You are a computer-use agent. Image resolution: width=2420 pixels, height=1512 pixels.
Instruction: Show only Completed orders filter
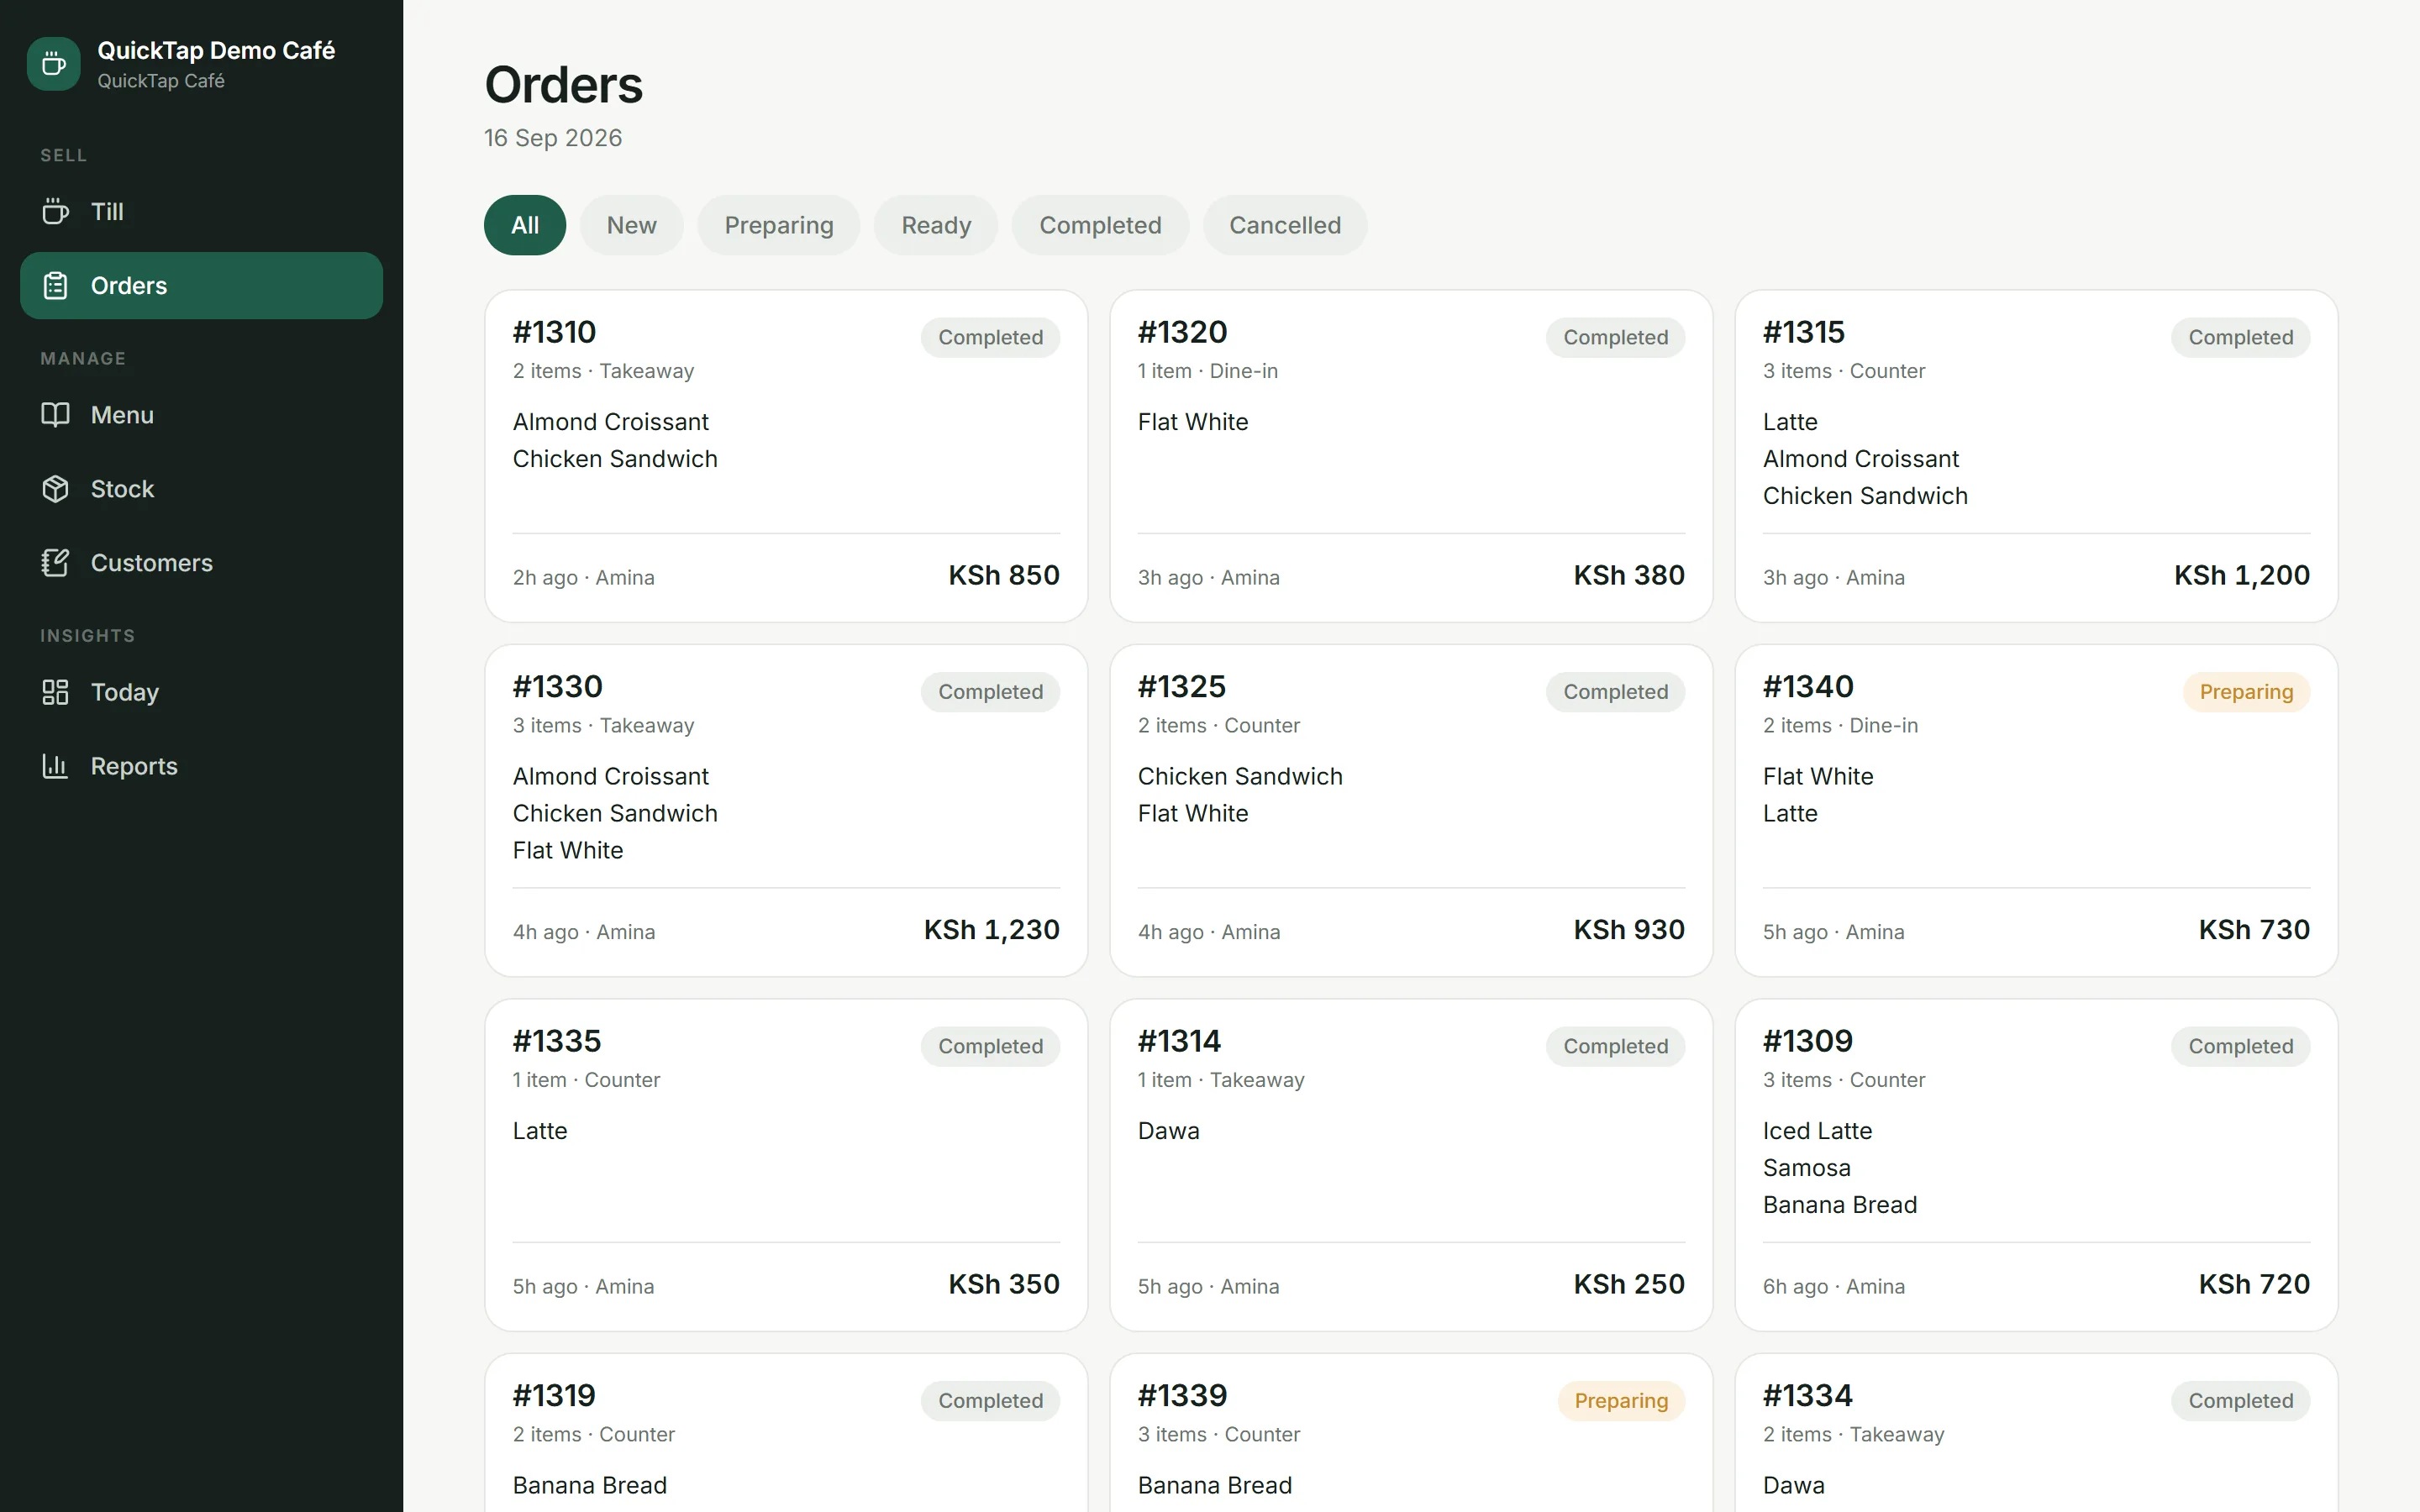[1100, 225]
